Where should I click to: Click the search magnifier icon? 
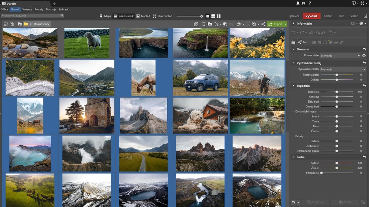[x=62, y=15]
